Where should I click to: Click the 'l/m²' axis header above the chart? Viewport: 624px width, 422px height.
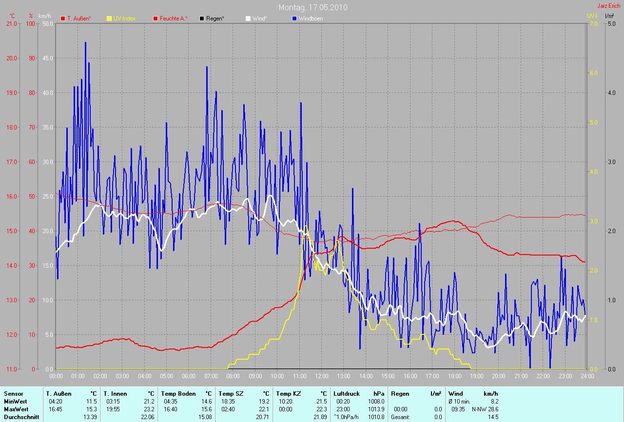click(x=609, y=16)
